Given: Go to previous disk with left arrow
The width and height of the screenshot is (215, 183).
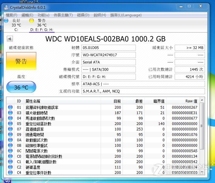Looking at the screenshot, I should click(10, 39).
